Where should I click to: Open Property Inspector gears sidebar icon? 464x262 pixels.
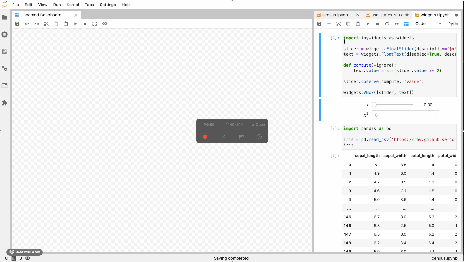pos(5,69)
